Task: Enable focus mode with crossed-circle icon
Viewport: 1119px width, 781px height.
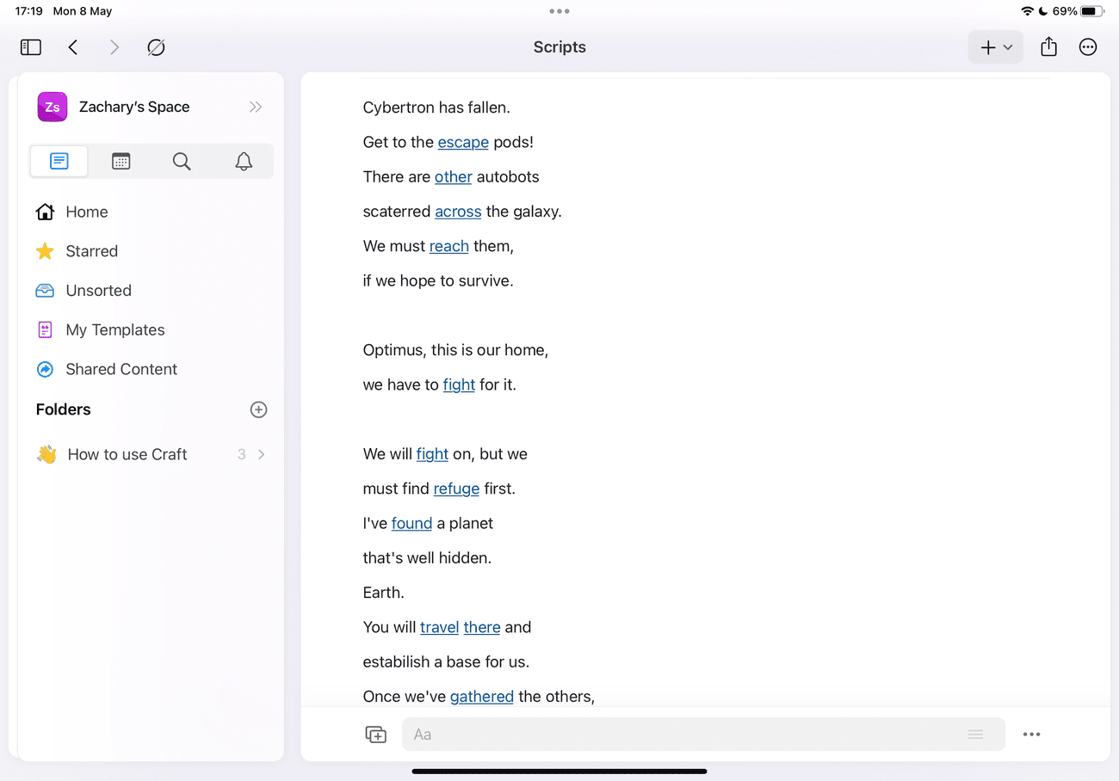Action: tap(156, 47)
